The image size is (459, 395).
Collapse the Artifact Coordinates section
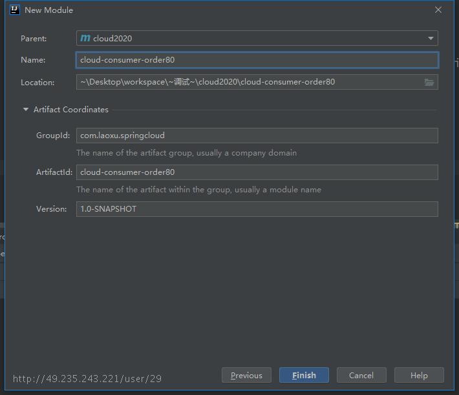(x=26, y=110)
